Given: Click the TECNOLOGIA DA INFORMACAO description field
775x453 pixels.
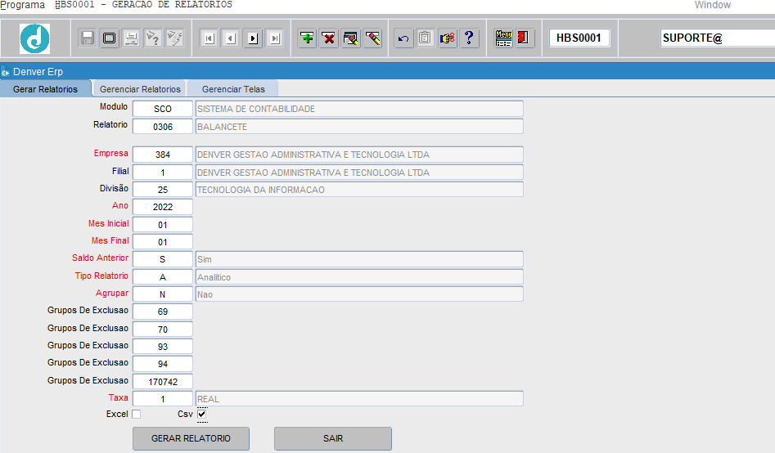Looking at the screenshot, I should click(359, 190).
